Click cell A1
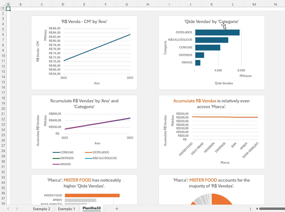The height and width of the screenshot is (212, 285). 8,9
